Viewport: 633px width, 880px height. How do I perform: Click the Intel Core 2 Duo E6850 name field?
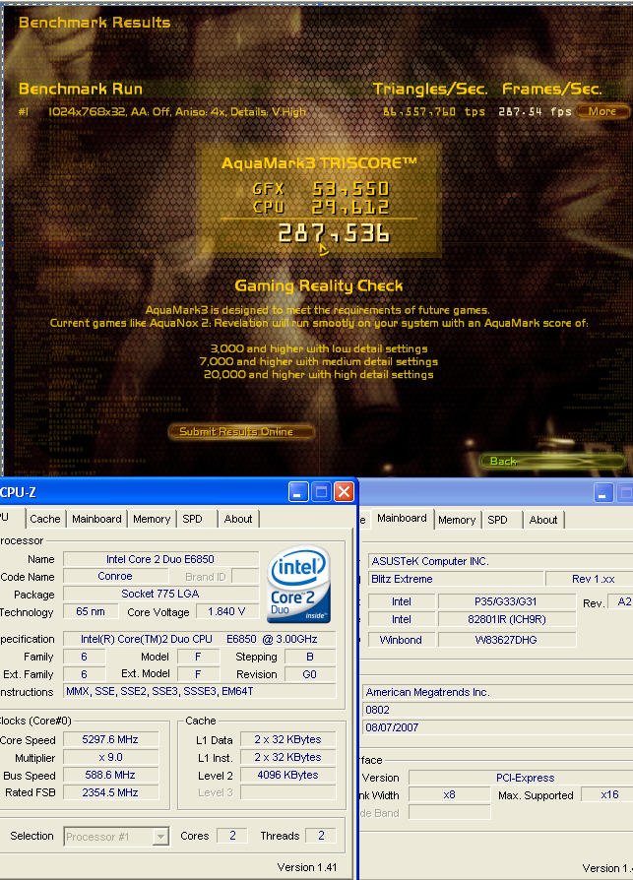pos(160,559)
